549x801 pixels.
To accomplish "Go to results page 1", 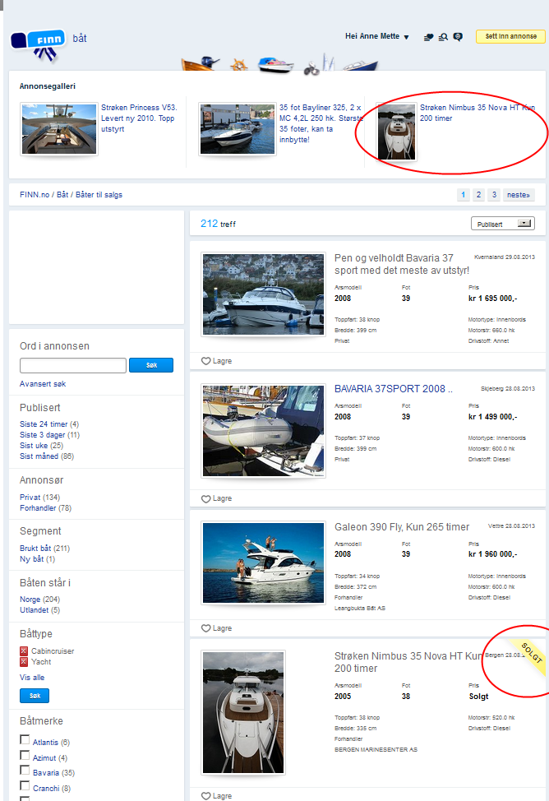I will [464, 195].
